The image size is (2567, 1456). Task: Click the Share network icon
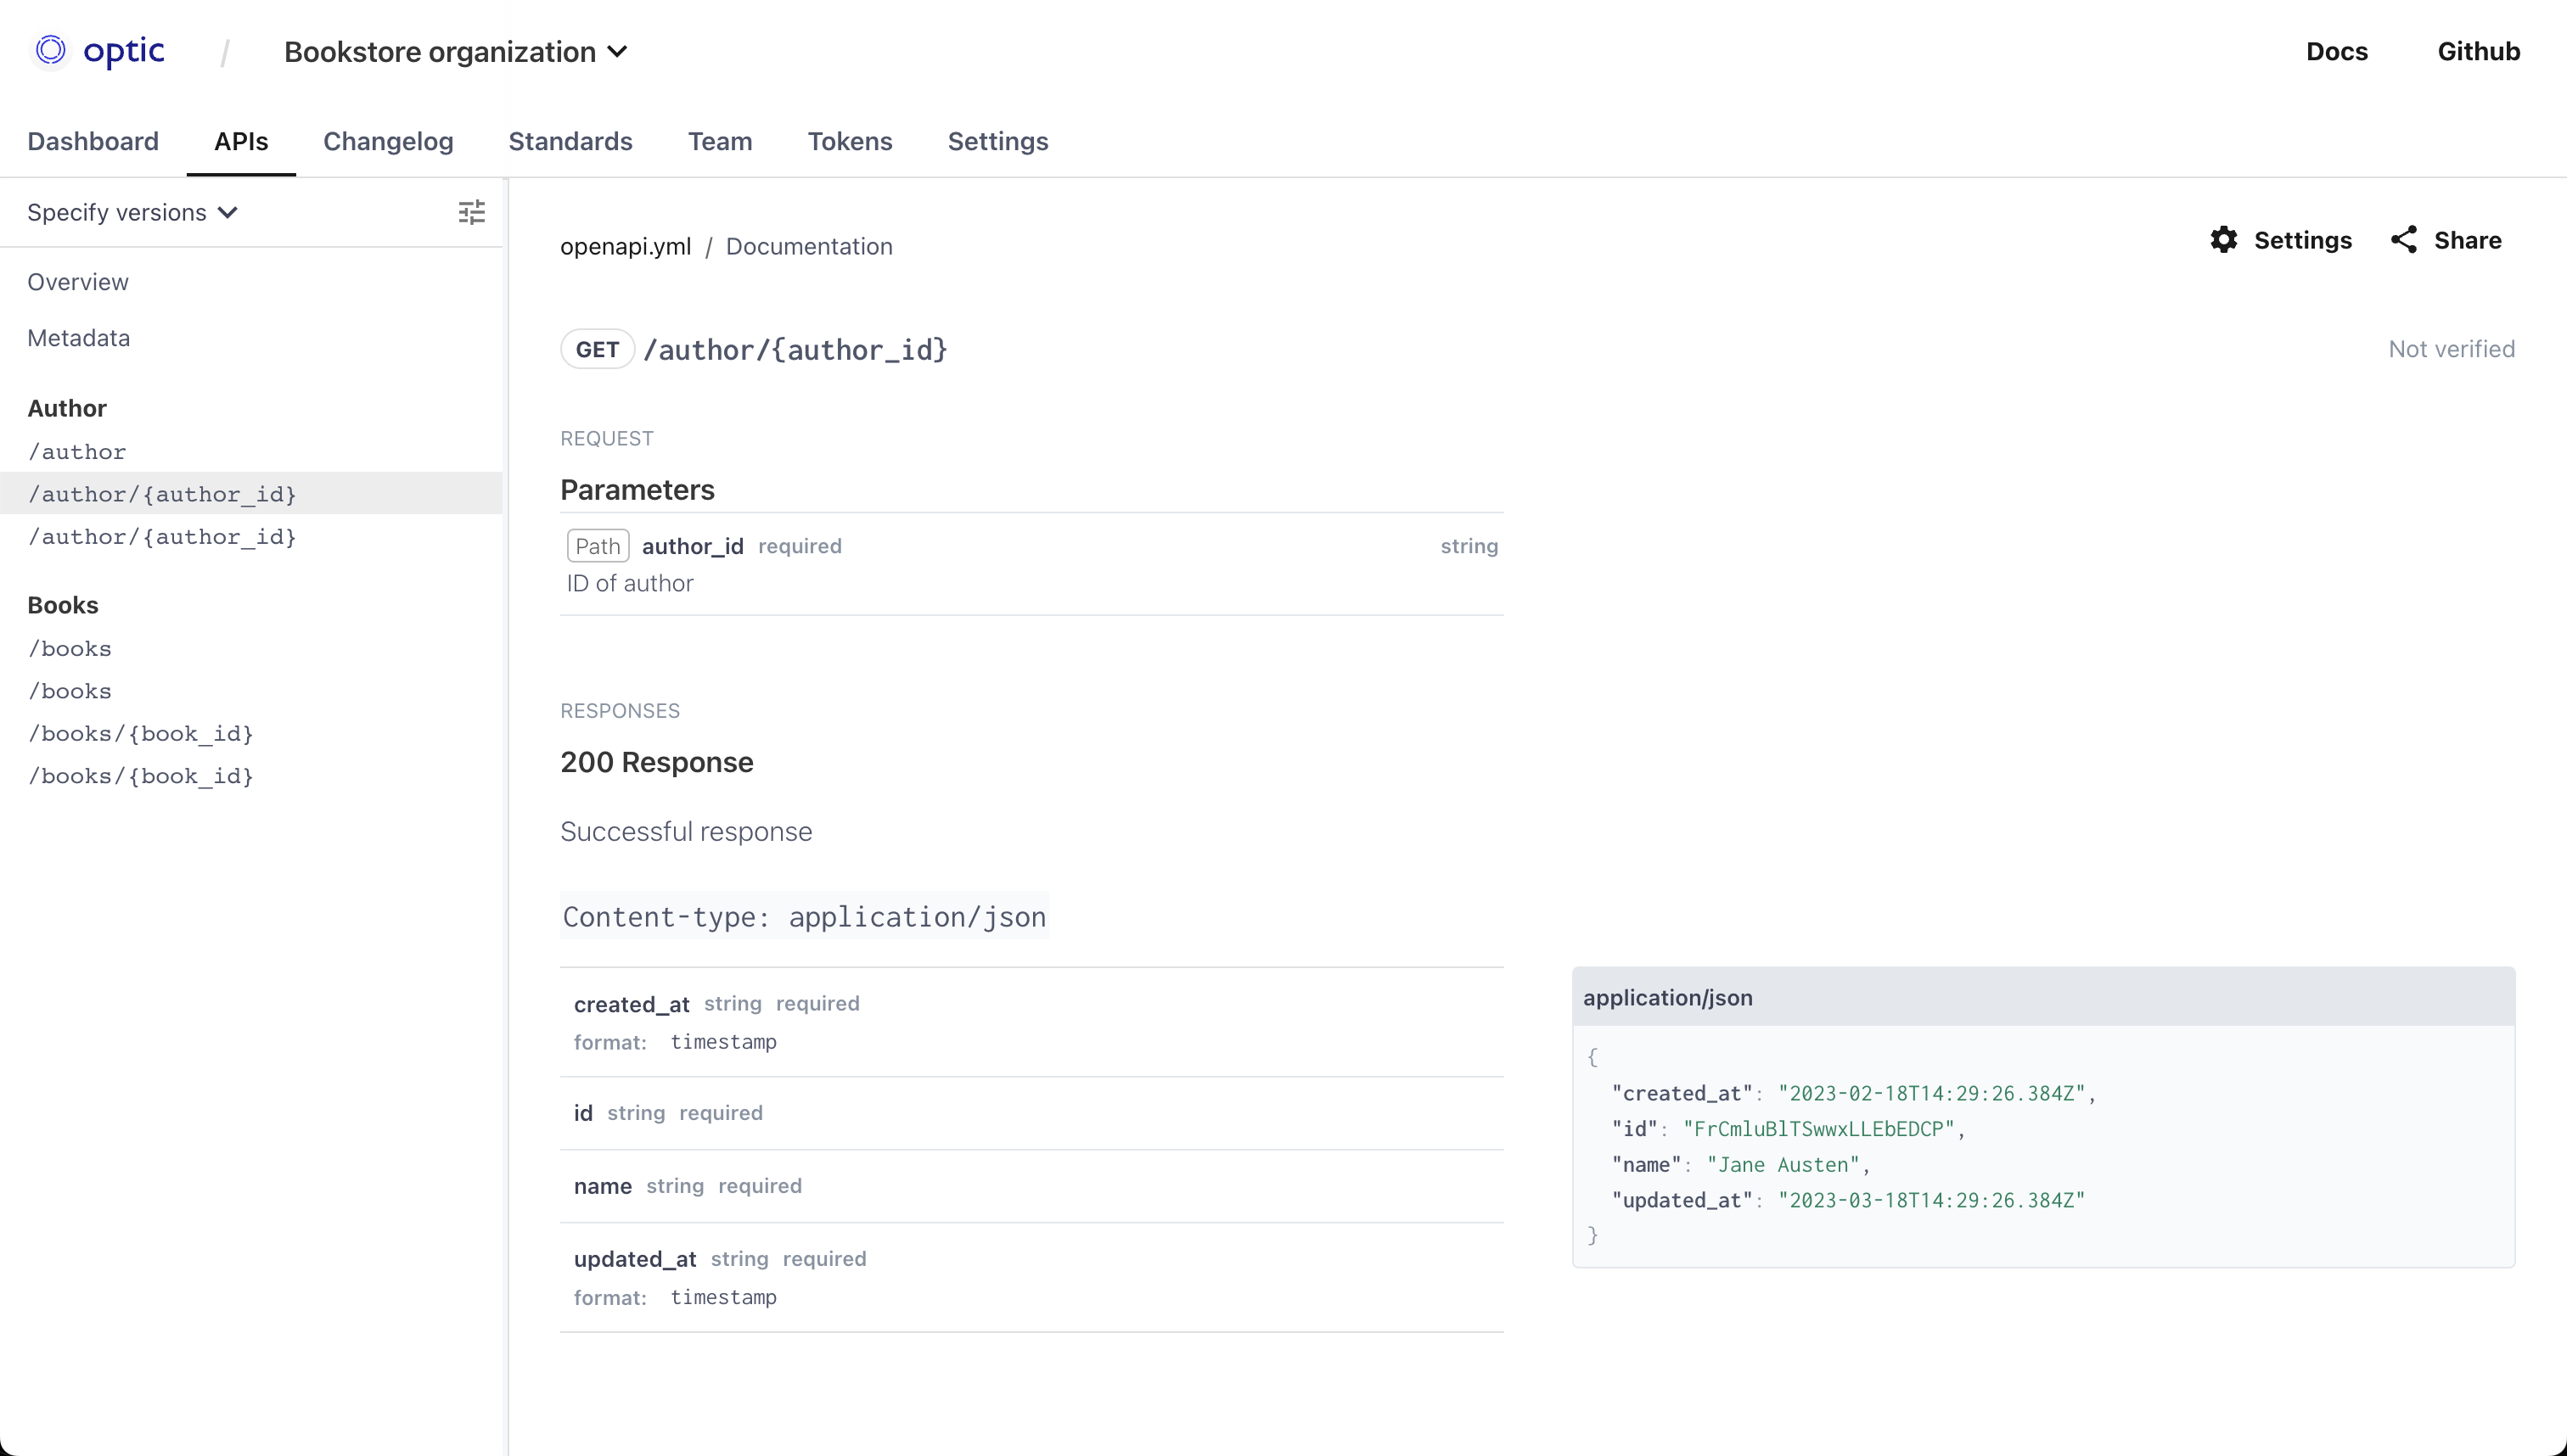(x=2404, y=240)
